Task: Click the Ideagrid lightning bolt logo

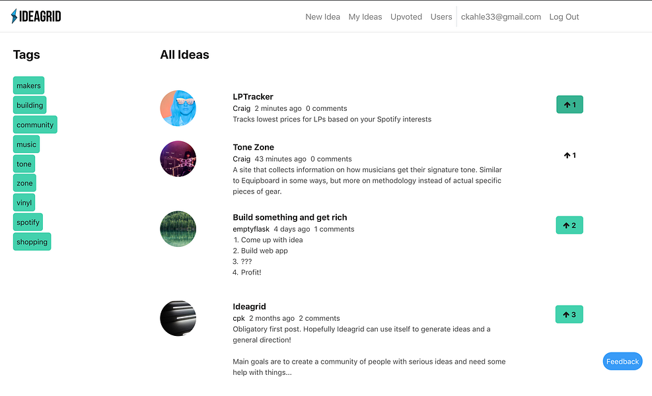Action: [x=36, y=16]
